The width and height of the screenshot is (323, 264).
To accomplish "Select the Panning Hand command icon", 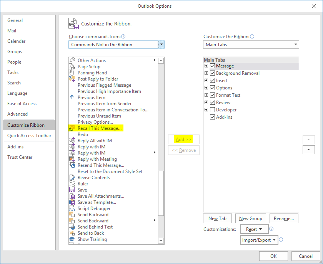I will pos(72,73).
